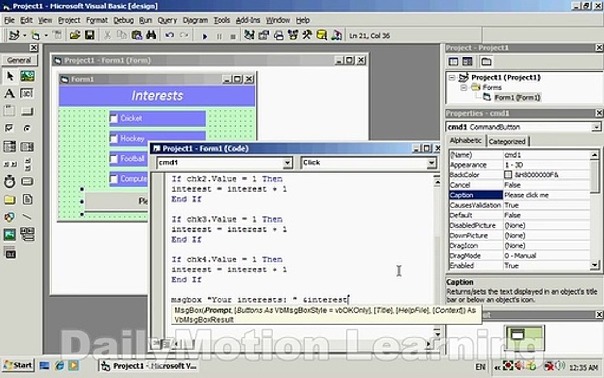The image size is (604, 378).
Task: Open the Add-Ins menu
Action: point(247,20)
